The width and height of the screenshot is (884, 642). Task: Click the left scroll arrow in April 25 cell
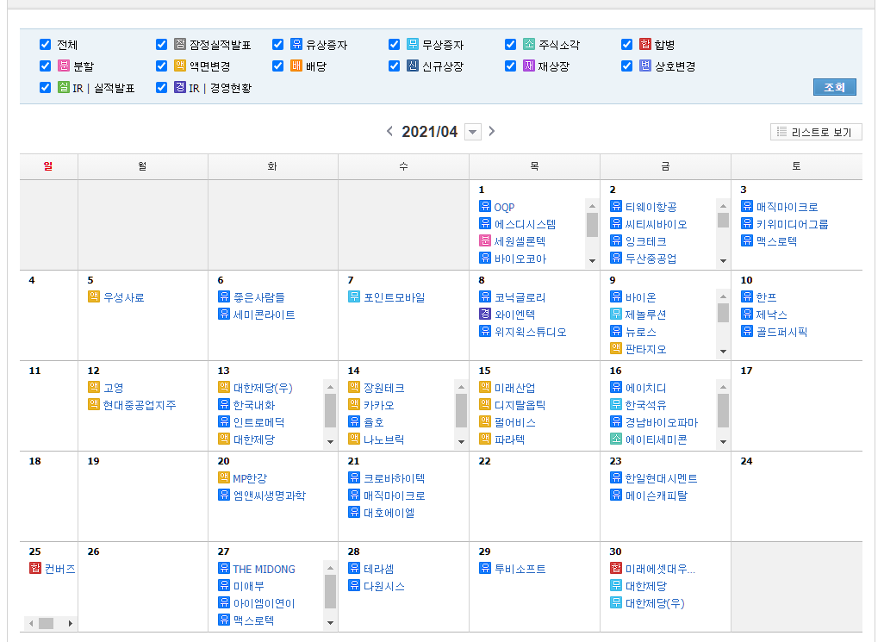click(31, 623)
